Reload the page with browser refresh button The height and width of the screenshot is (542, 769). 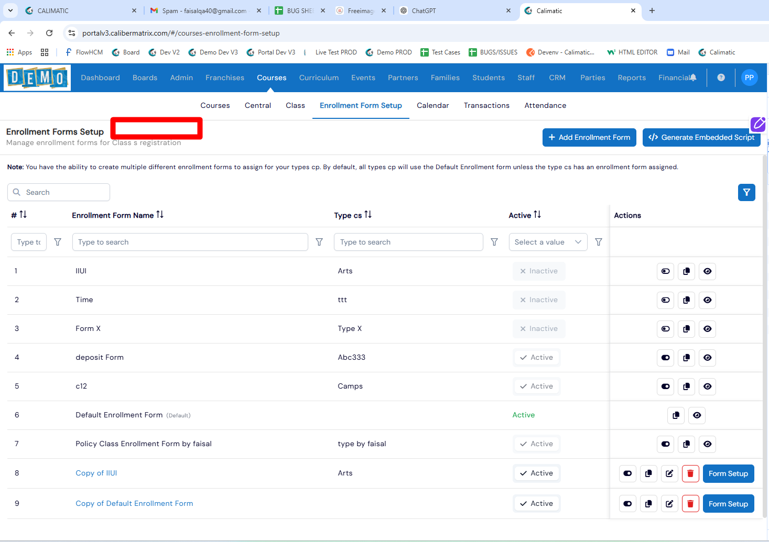click(x=49, y=33)
